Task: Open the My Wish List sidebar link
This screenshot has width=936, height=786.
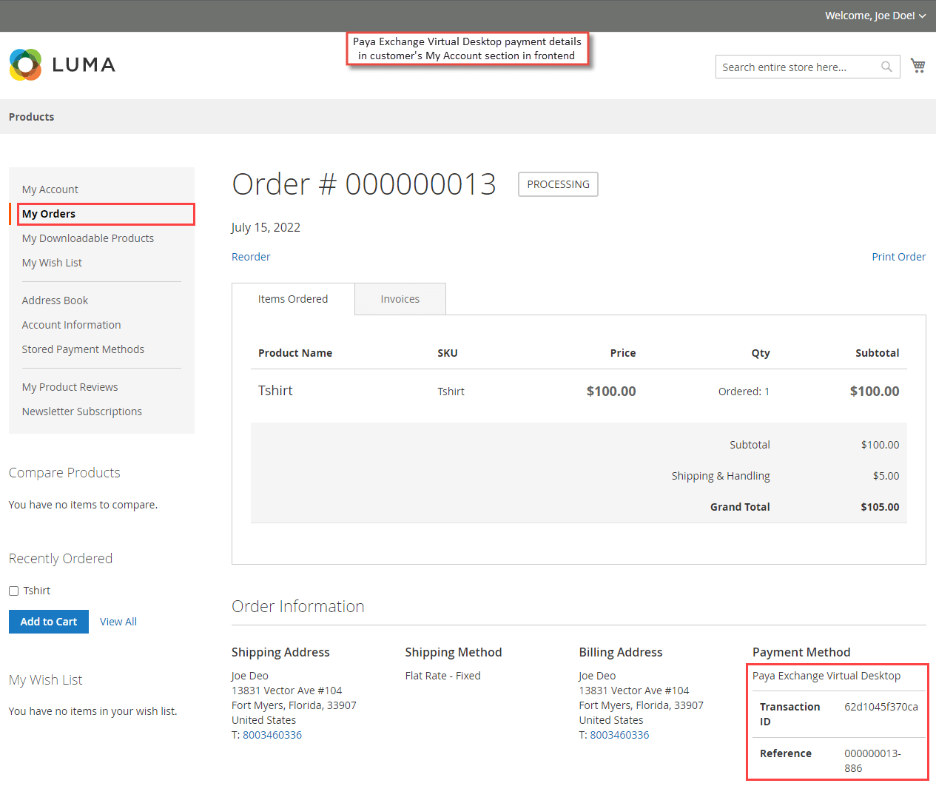Action: [x=52, y=263]
